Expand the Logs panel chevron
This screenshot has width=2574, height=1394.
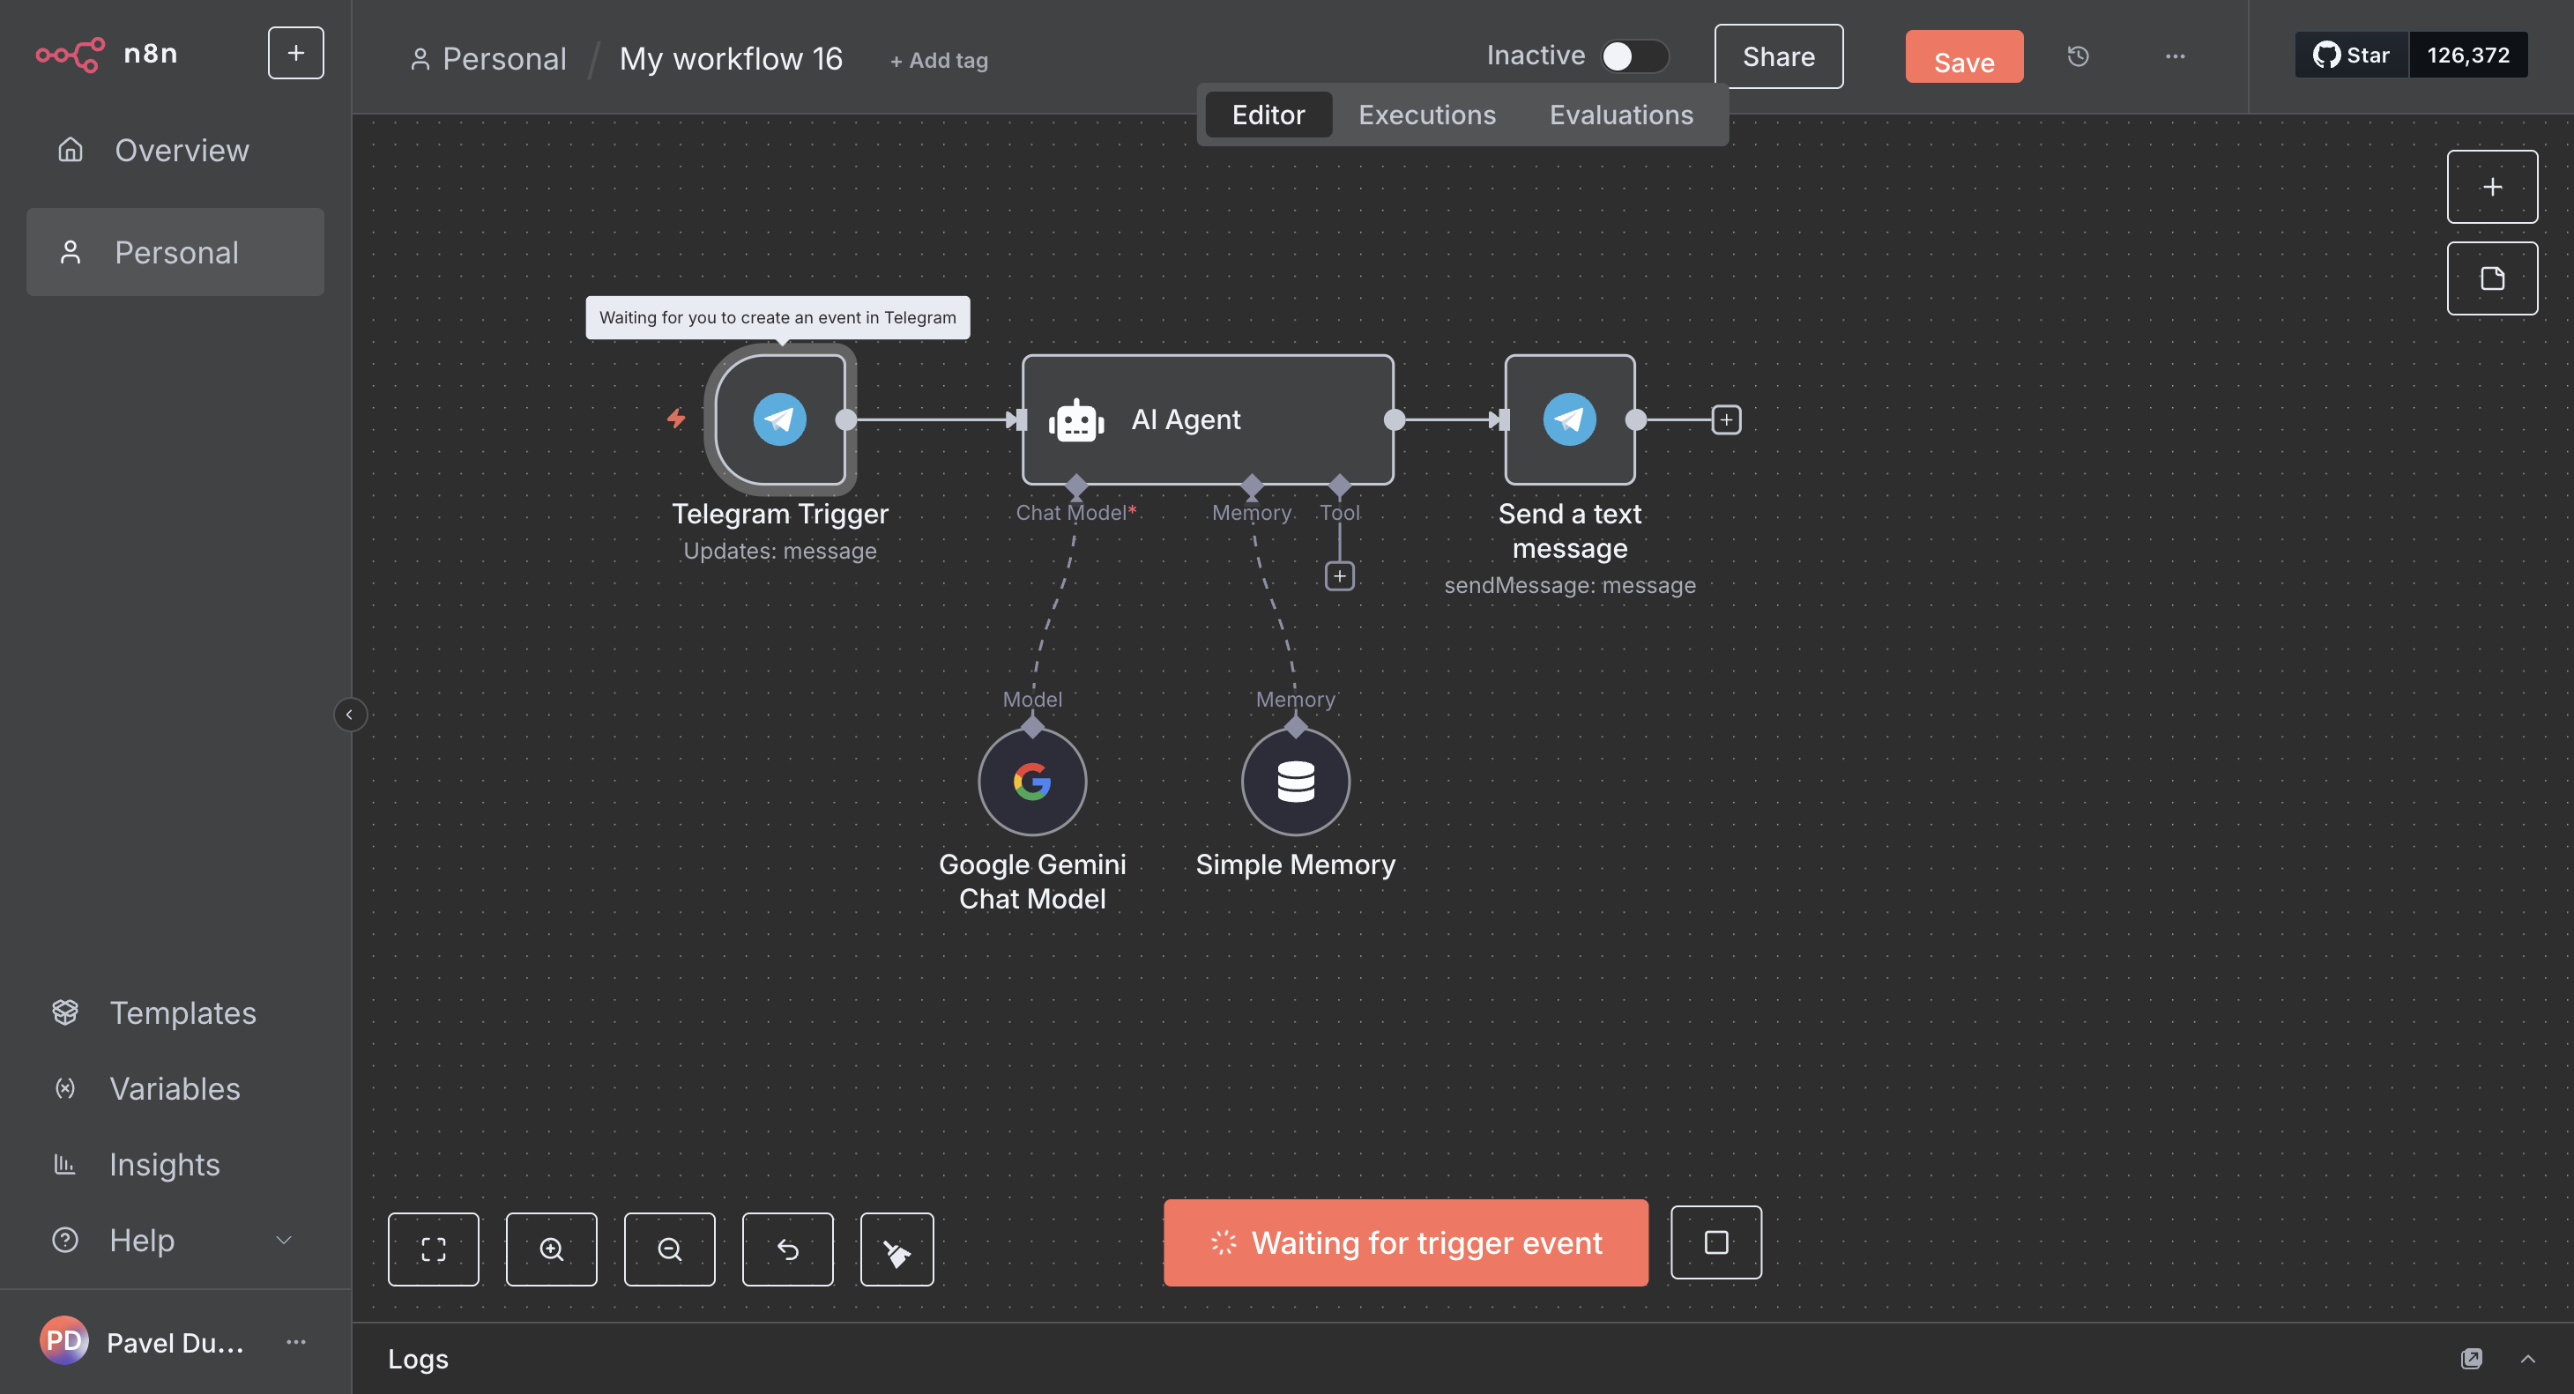click(x=2527, y=1359)
